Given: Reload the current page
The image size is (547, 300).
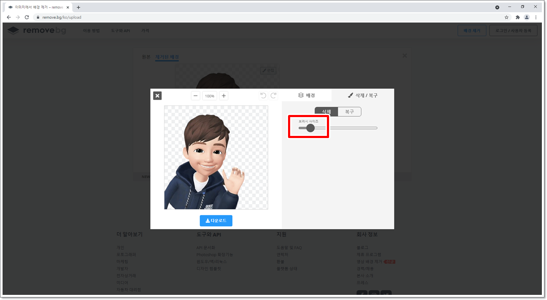Looking at the screenshot, I should [x=27, y=17].
